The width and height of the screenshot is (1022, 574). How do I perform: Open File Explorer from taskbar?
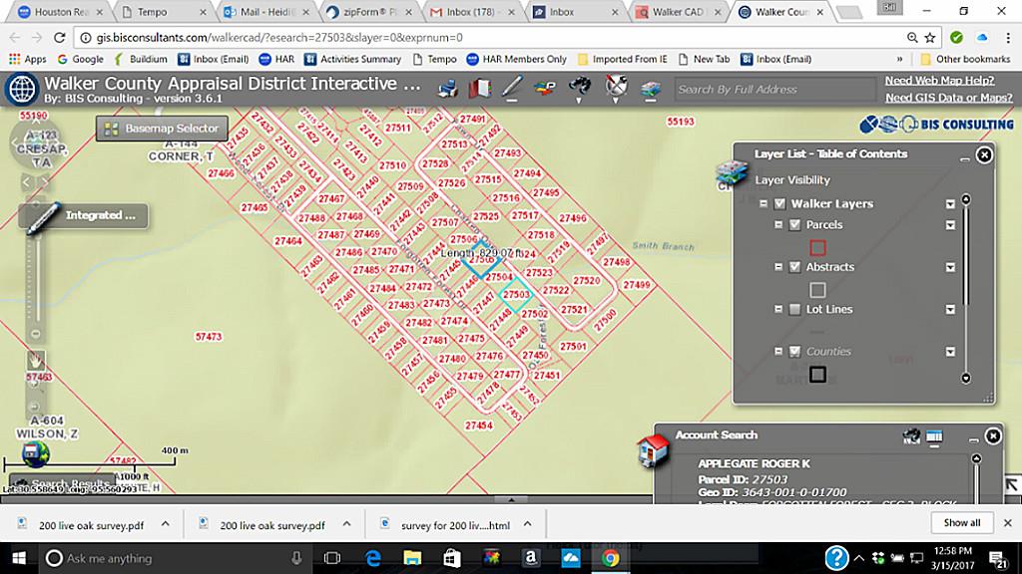(412, 558)
